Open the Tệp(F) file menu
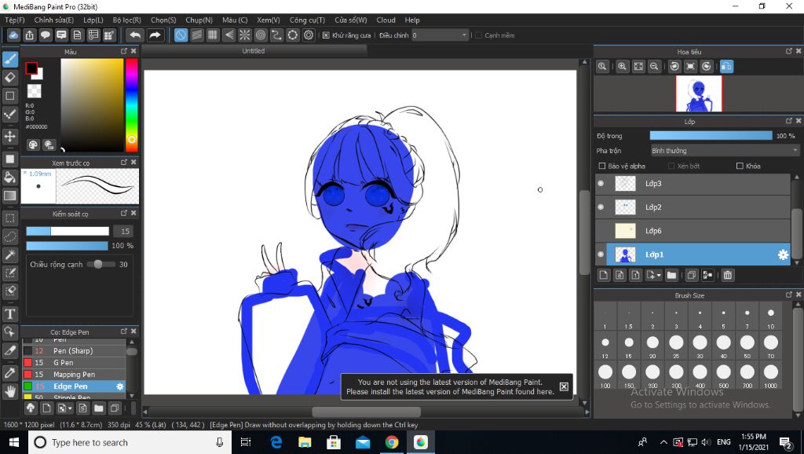Screen dimensions: 804x454 point(15,20)
